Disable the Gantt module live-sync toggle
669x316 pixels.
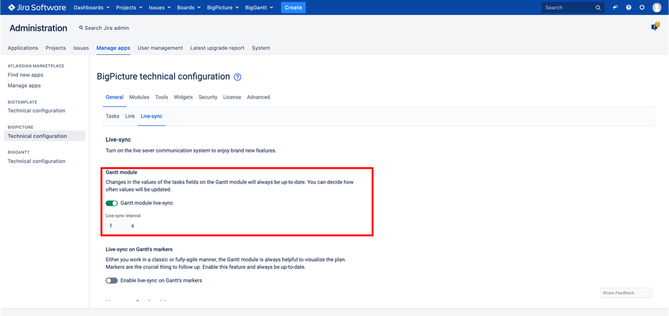[x=112, y=203]
